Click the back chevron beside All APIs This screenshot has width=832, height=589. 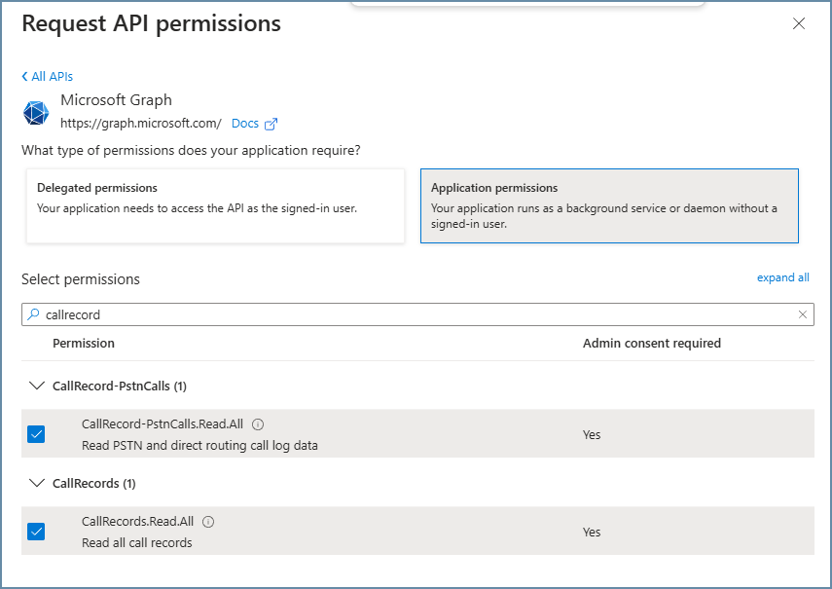click(x=24, y=77)
